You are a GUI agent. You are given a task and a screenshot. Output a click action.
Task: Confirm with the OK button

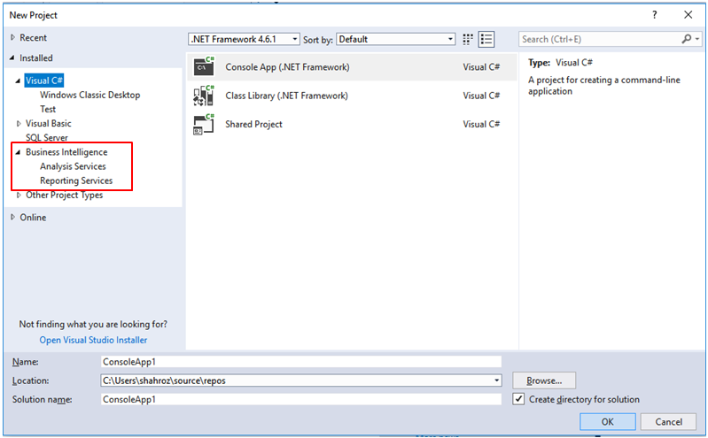tap(608, 421)
